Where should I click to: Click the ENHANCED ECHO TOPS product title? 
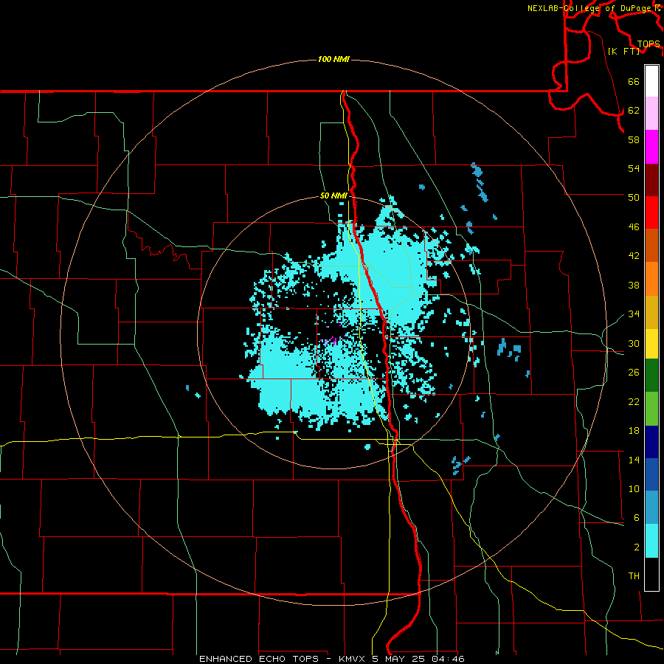259,659
